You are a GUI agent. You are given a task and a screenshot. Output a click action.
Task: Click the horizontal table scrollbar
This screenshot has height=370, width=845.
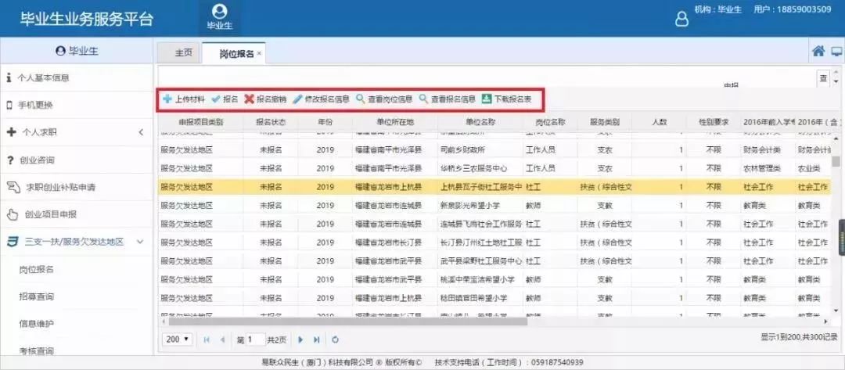(348, 322)
